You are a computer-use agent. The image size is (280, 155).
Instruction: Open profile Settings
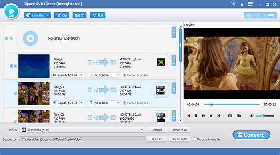tap(157, 130)
